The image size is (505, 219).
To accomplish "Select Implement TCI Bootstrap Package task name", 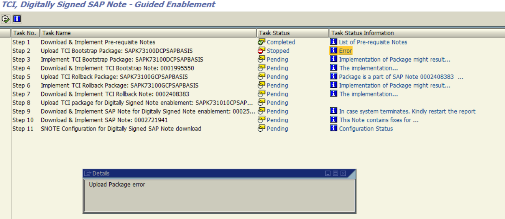I will click(122, 59).
